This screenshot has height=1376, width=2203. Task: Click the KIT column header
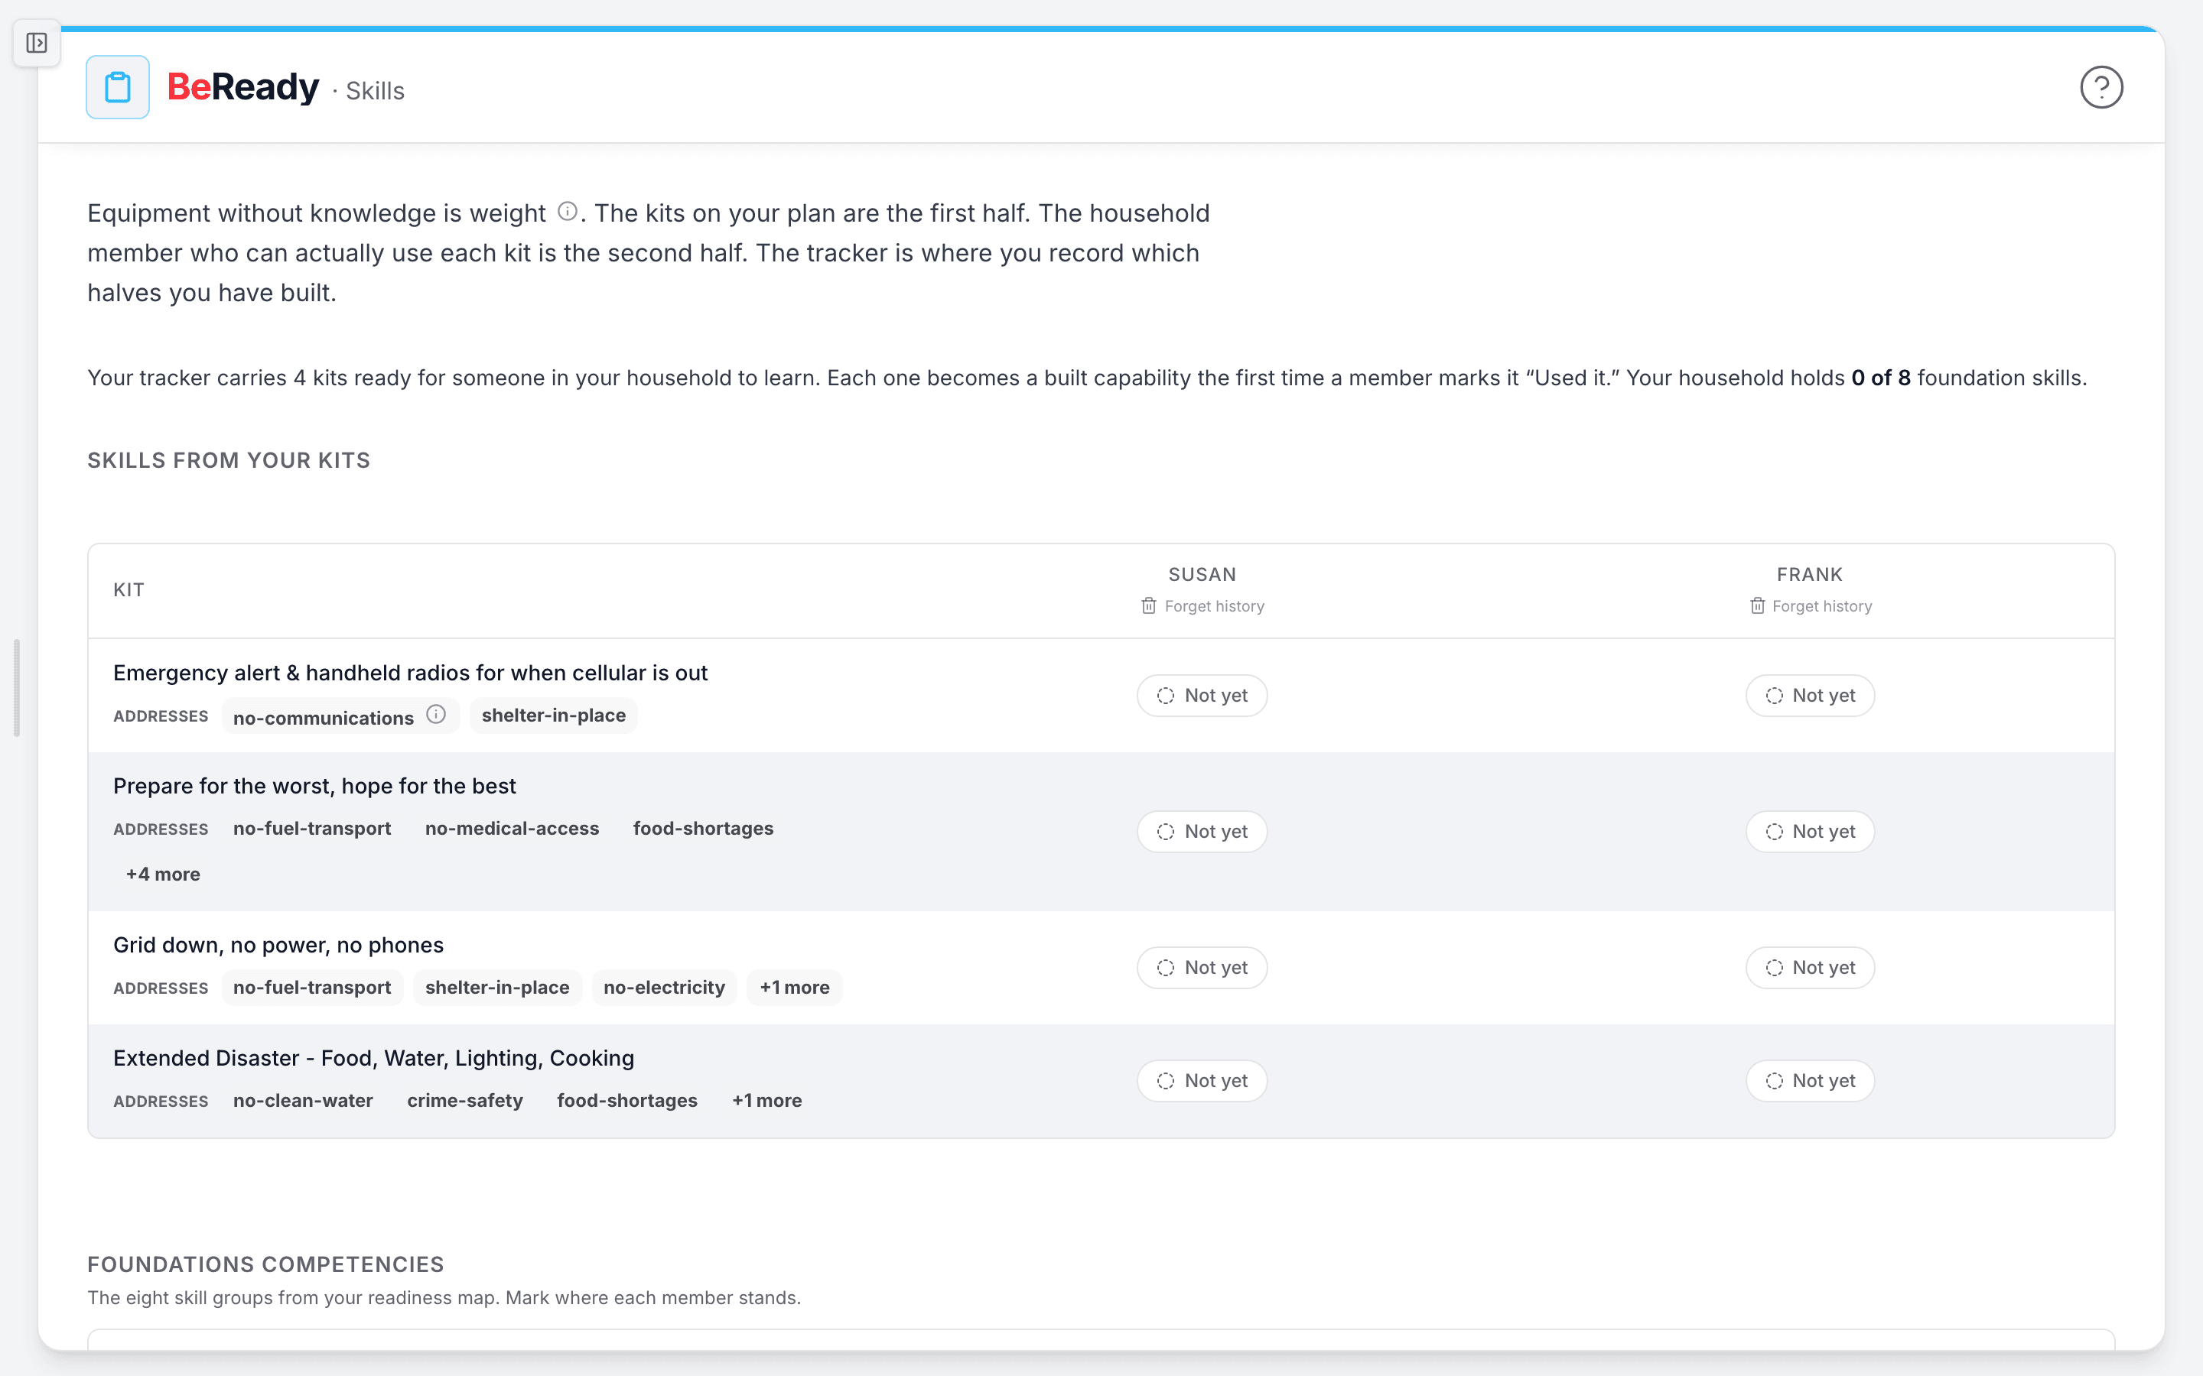(129, 589)
